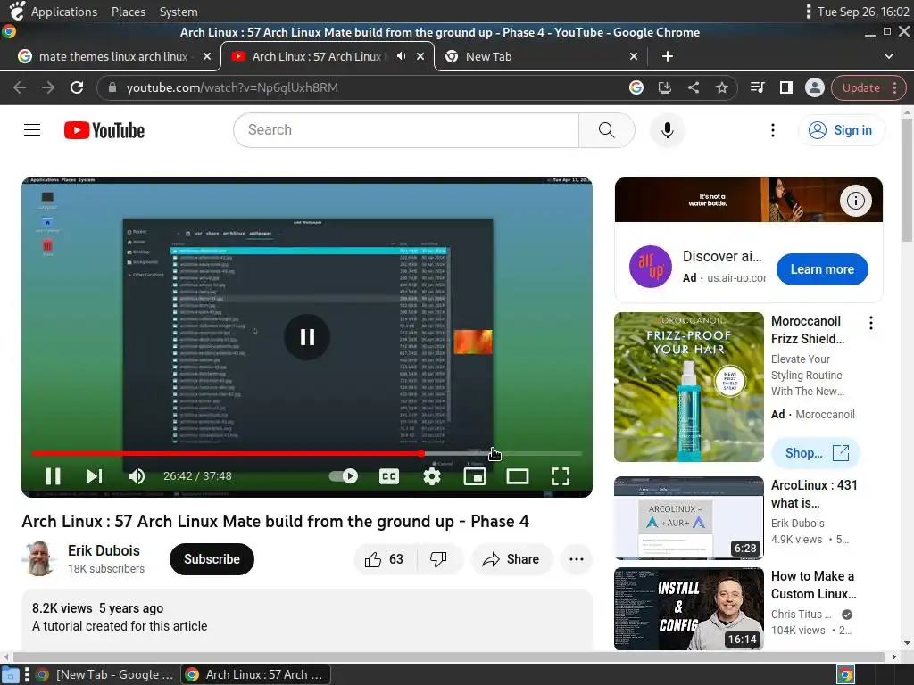
Task: Enter fullscreen mode
Action: pos(561,476)
